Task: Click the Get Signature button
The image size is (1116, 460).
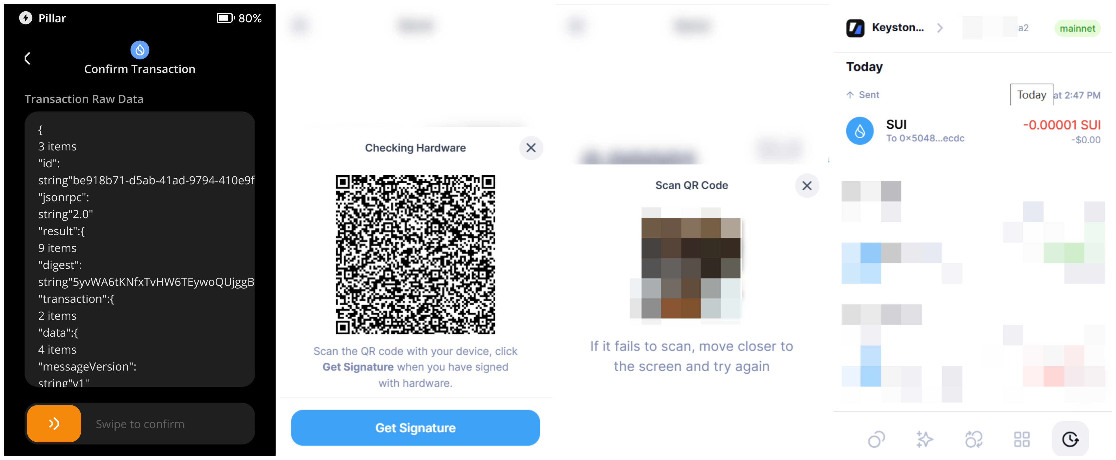Action: click(x=415, y=428)
